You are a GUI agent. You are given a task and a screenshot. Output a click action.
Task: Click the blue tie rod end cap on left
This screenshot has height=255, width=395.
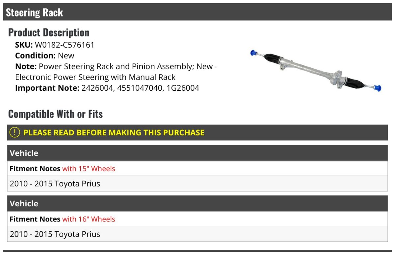coord(253,53)
